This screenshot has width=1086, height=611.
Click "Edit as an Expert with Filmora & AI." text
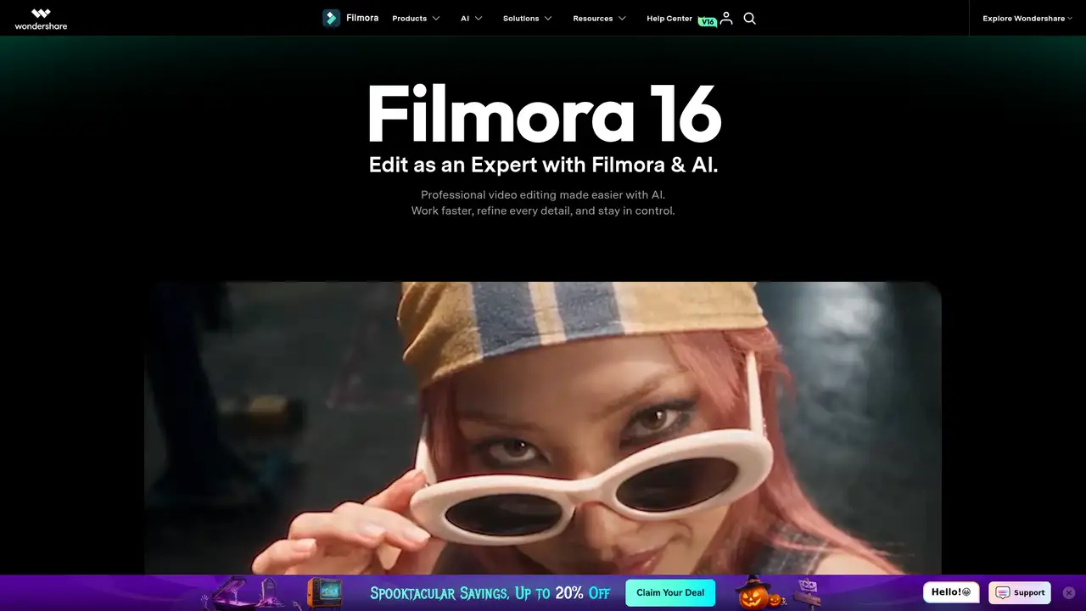(x=543, y=165)
